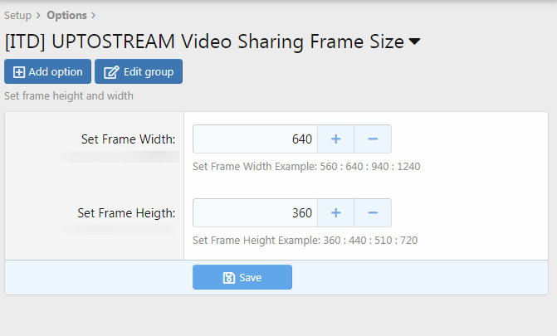Viewport: 557px width, 336px height.
Task: Click the UPTOSTREAM Video Sharing Frame Size title
Action: pyautogui.click(x=204, y=41)
